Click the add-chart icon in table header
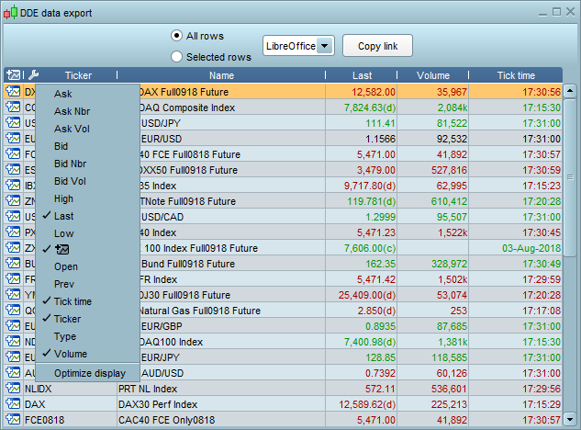Viewport: 581px width, 430px height. coord(13,75)
